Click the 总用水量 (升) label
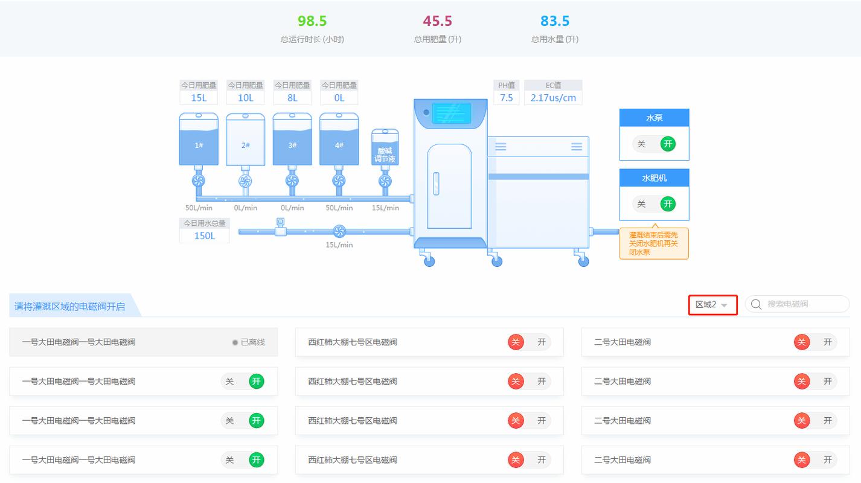 click(x=555, y=39)
